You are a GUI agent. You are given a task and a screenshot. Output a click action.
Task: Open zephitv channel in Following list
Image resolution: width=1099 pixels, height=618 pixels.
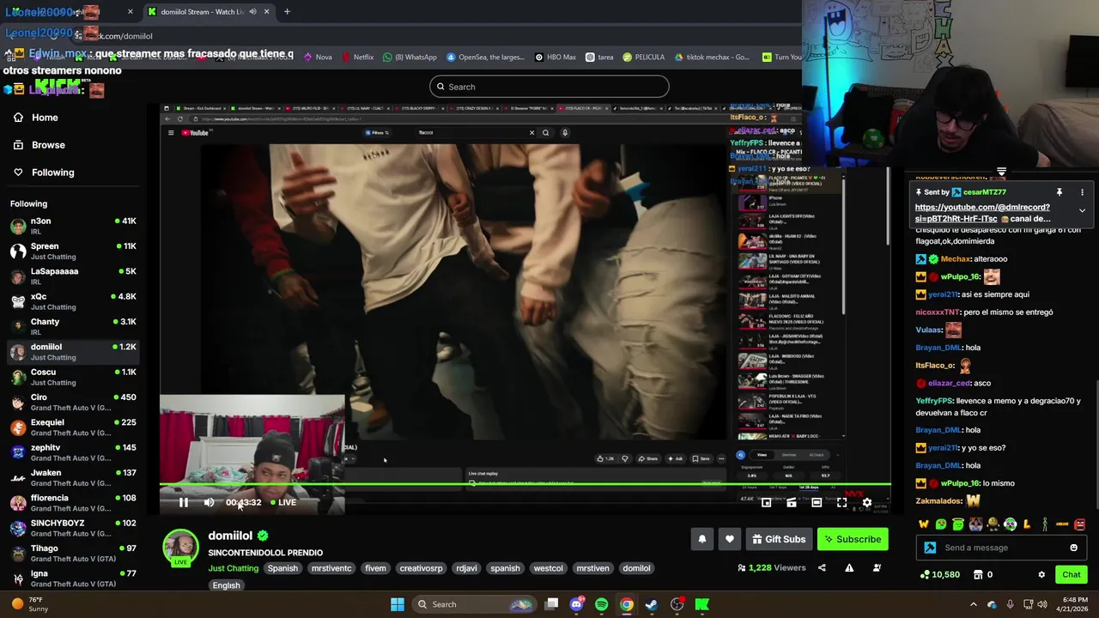coord(73,452)
